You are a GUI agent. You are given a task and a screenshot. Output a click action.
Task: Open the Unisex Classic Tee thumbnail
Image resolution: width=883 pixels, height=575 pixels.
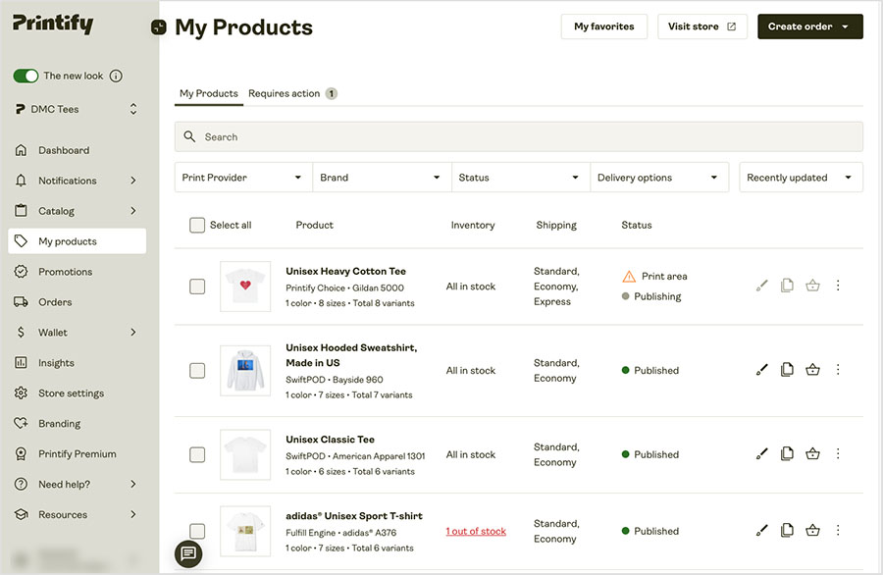245,454
